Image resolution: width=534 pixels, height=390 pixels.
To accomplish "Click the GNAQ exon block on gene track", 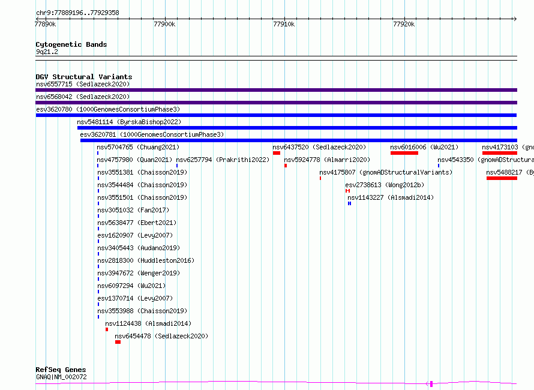I will tap(431, 384).
